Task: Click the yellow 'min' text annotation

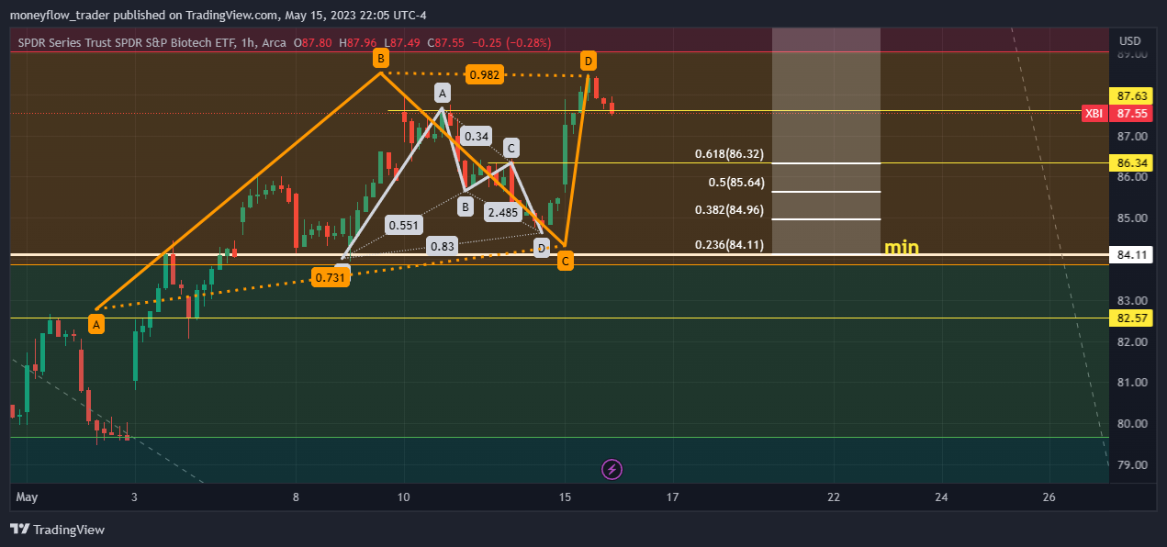Action: tap(902, 248)
